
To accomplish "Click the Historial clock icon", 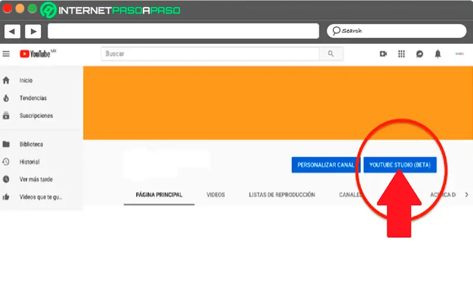I will tap(6, 162).
